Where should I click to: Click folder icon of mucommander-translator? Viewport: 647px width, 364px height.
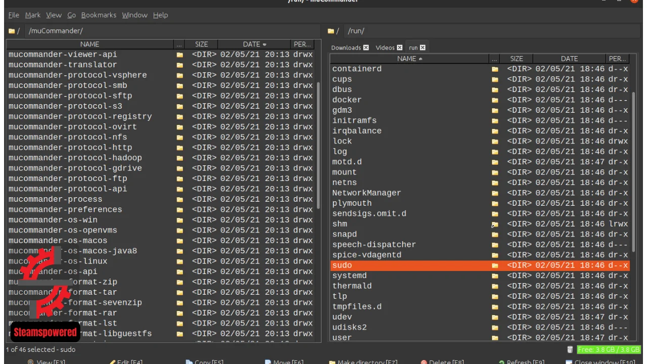click(179, 65)
